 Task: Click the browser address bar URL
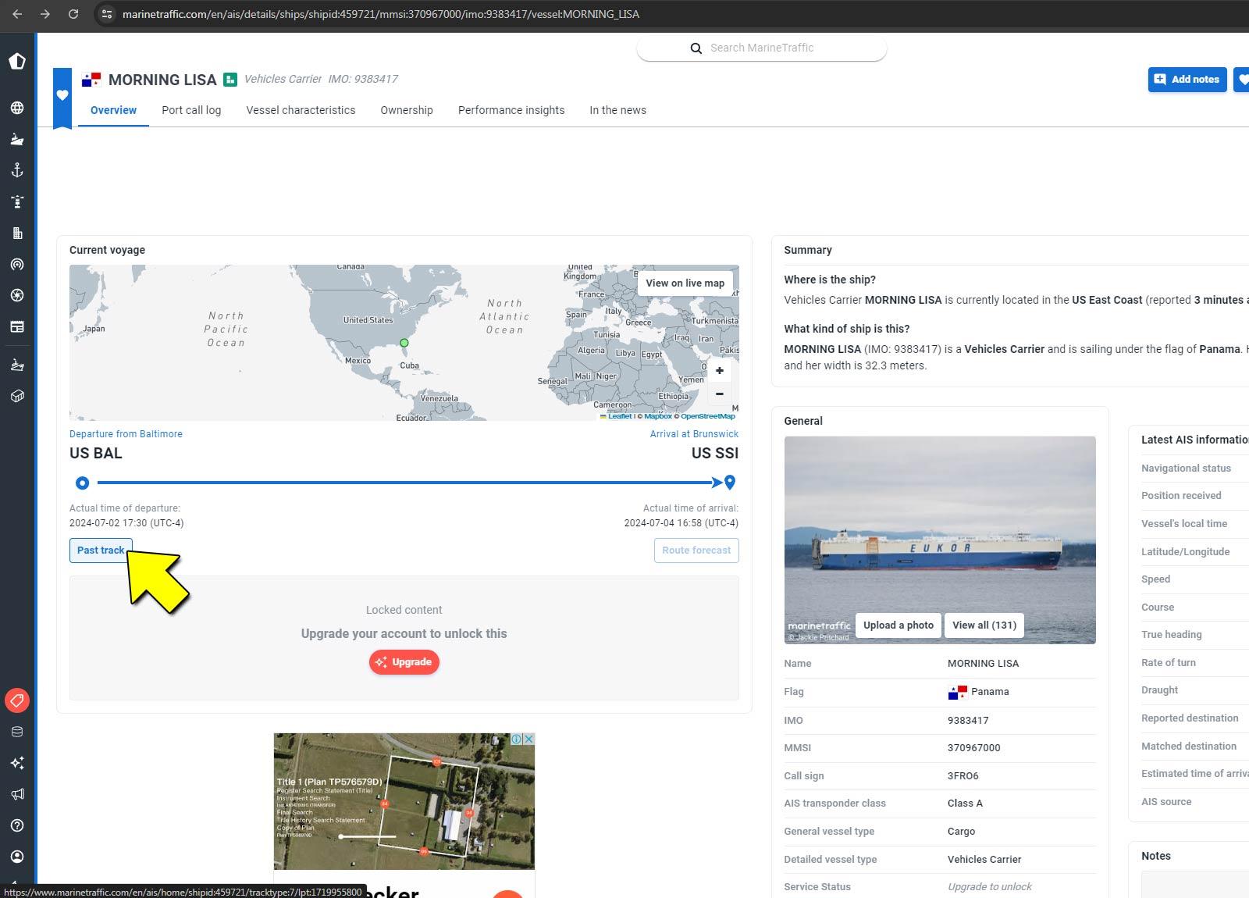pyautogui.click(x=380, y=14)
